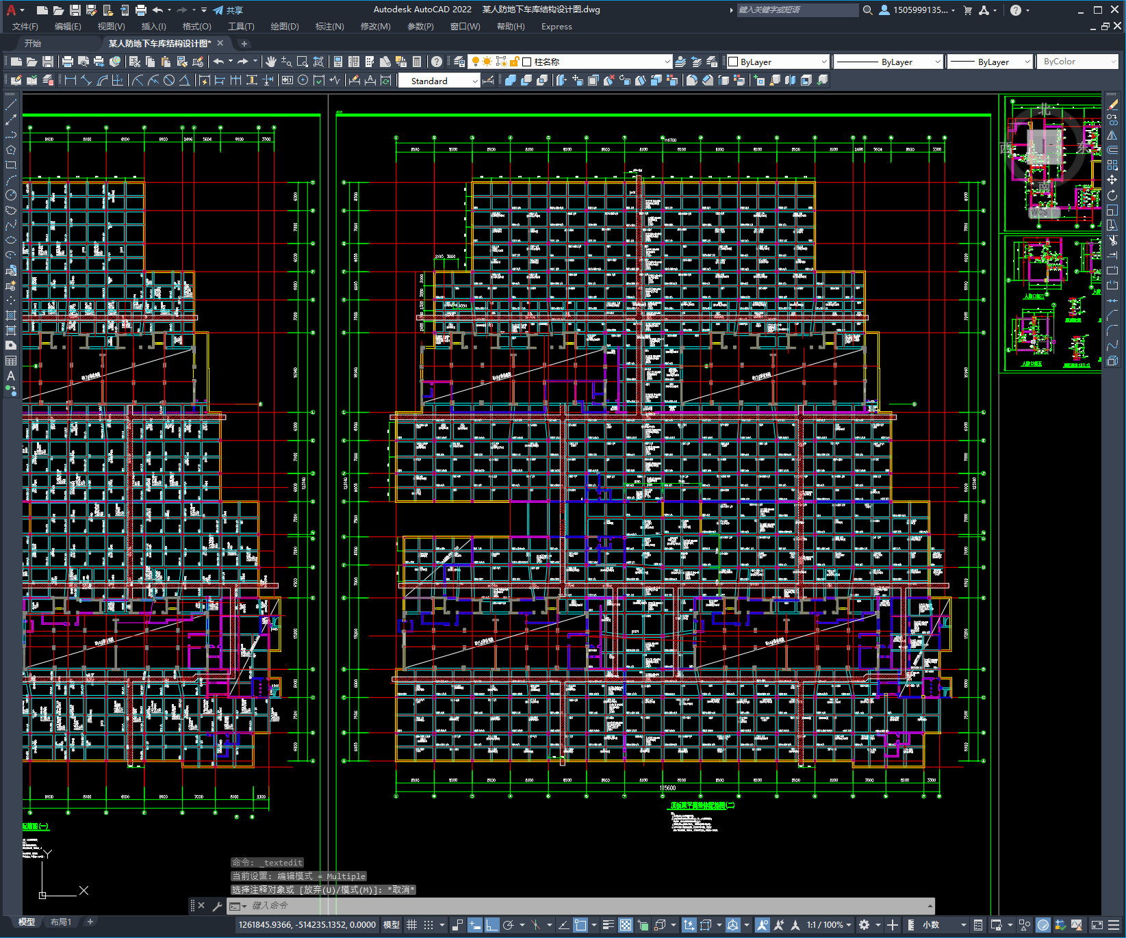
Task: Select the Multiline Text A tool
Action: coord(11,376)
